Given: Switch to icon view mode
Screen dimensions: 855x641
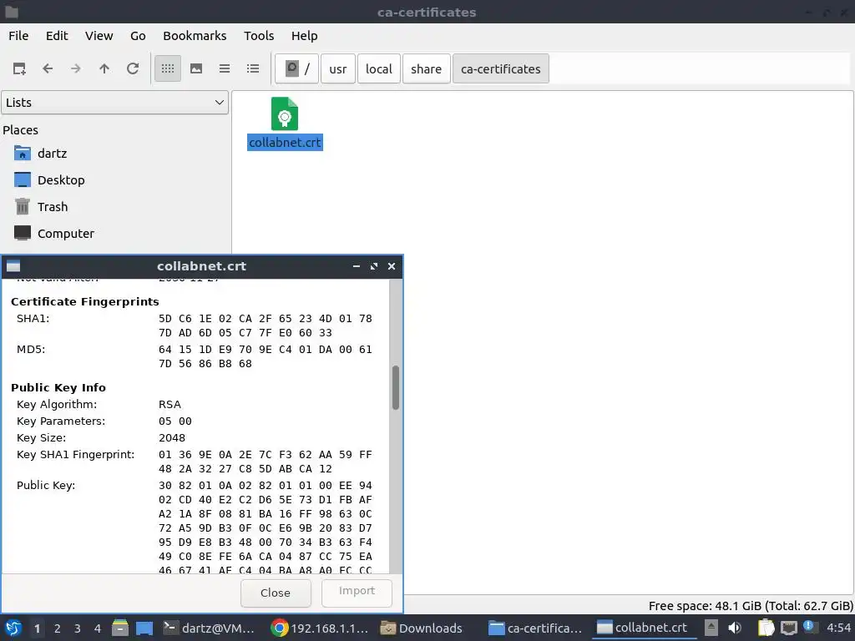Looking at the screenshot, I should (167, 68).
